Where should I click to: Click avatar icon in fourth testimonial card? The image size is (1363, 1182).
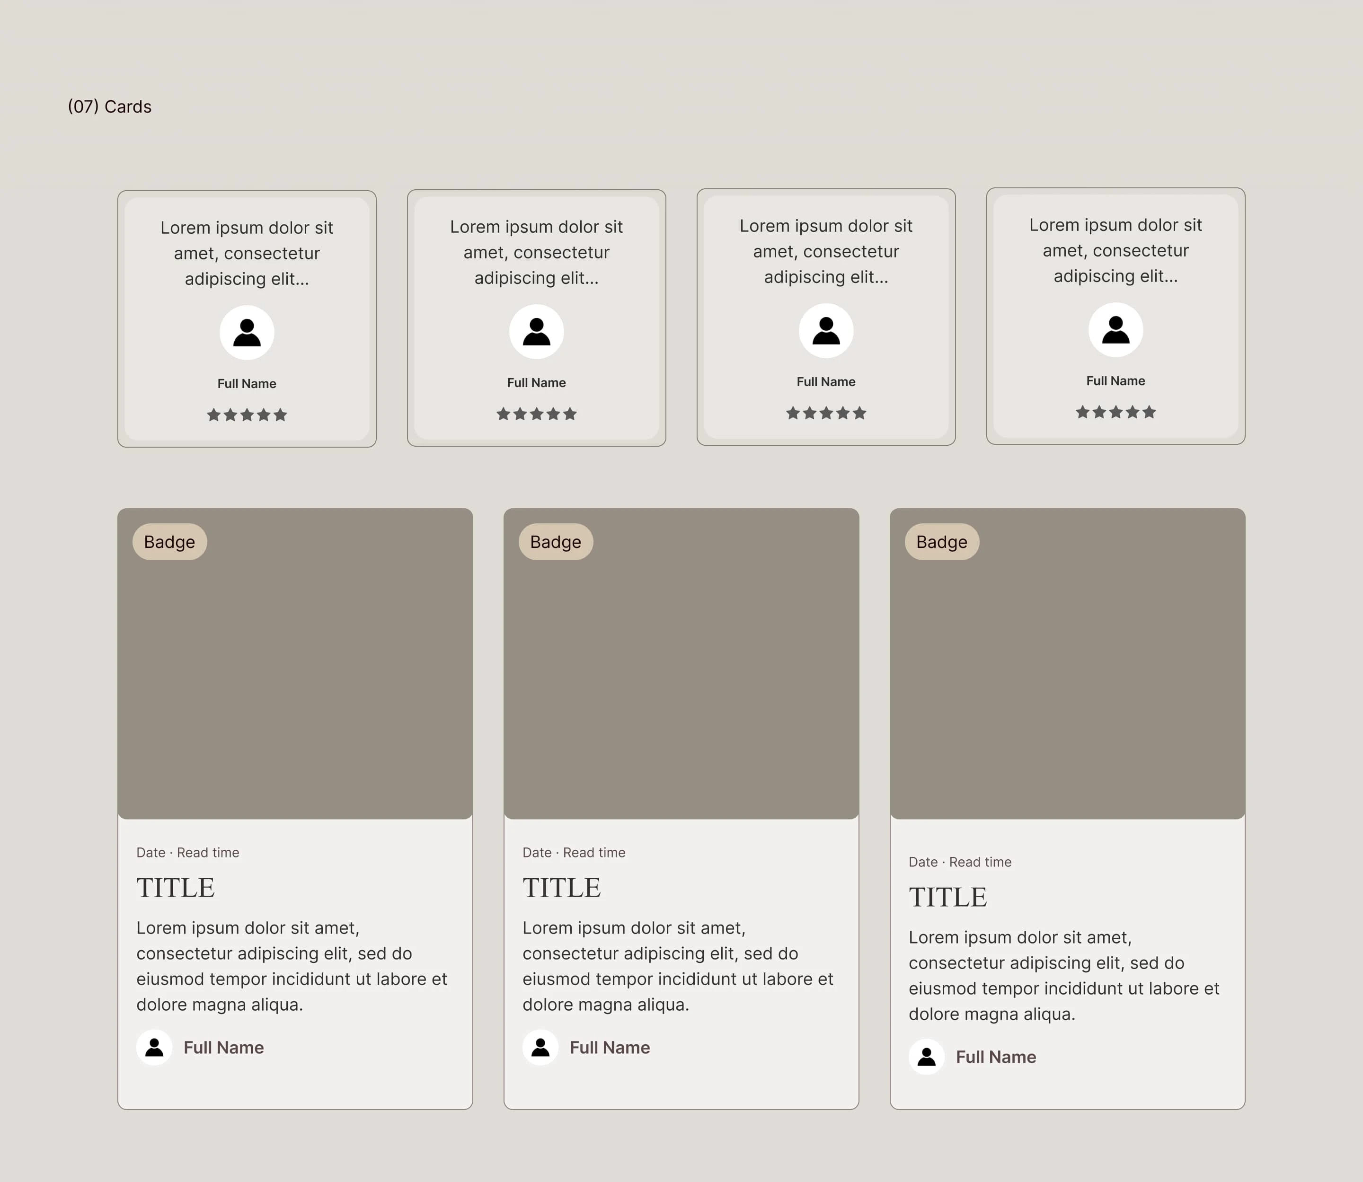pyautogui.click(x=1115, y=330)
